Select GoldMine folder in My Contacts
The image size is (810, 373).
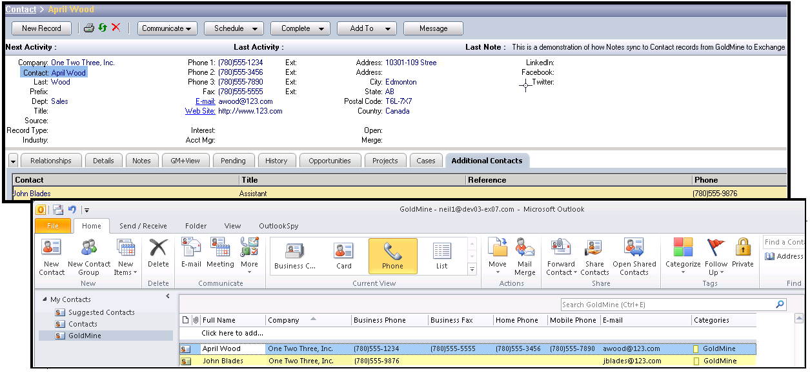(85, 336)
